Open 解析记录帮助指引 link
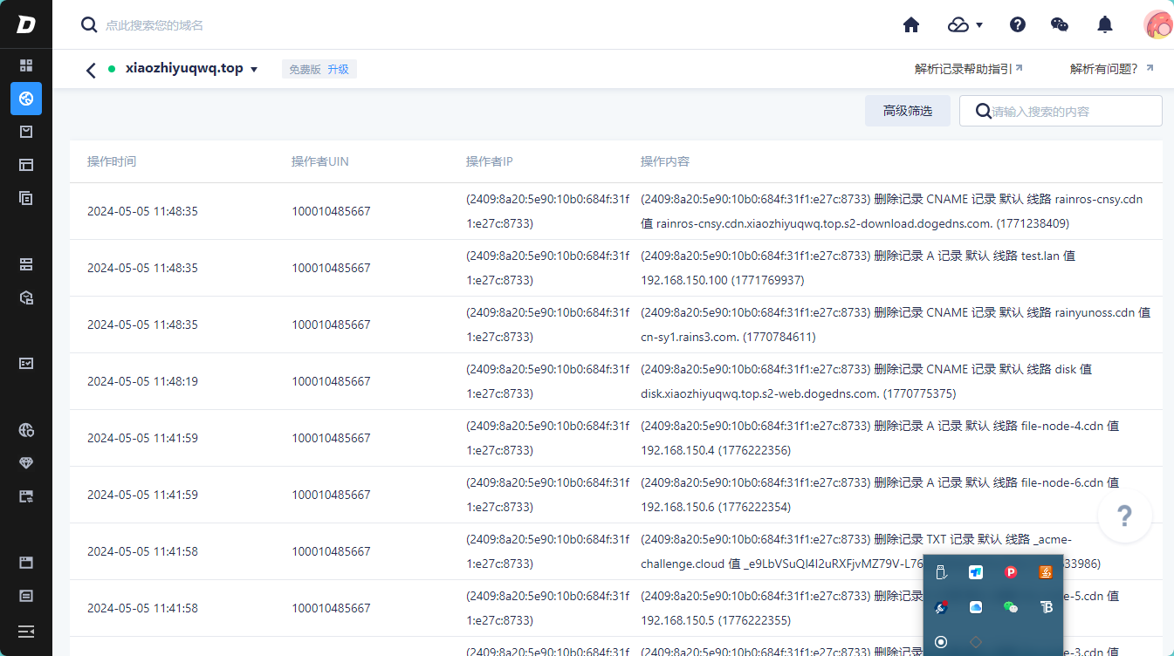The image size is (1174, 656). click(968, 69)
